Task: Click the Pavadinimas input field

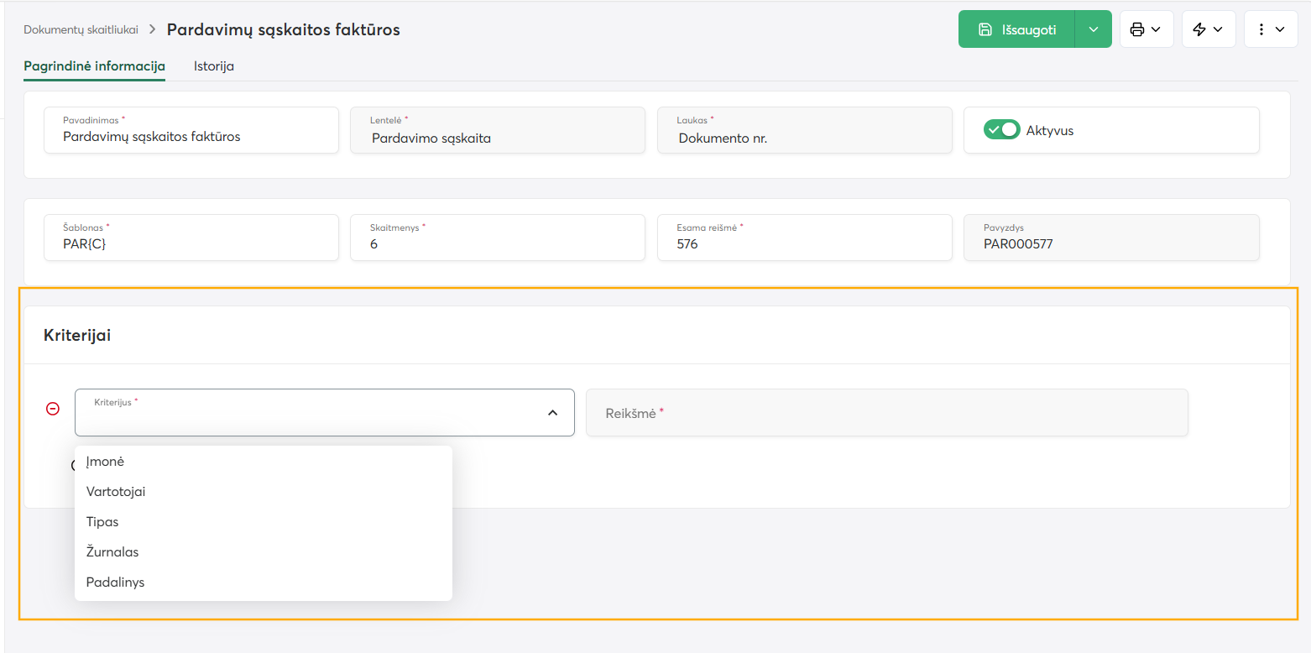Action: (191, 130)
